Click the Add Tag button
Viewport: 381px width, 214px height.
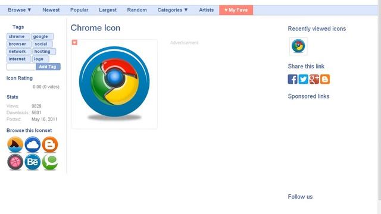click(48, 67)
